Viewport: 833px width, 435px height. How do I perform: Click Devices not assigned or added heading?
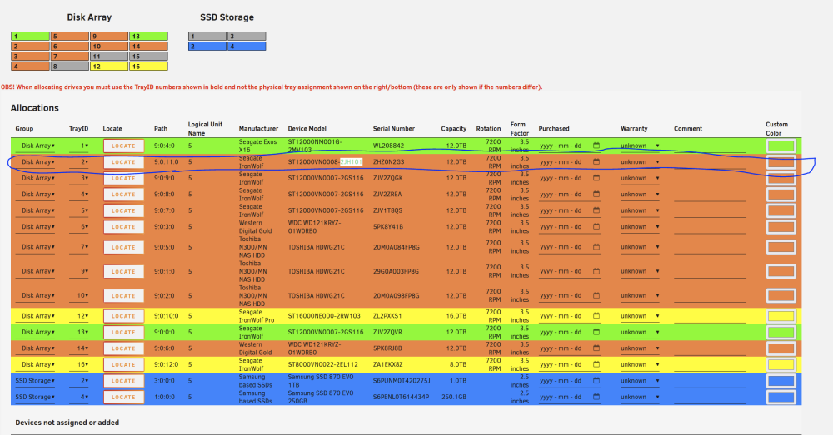[x=67, y=423]
